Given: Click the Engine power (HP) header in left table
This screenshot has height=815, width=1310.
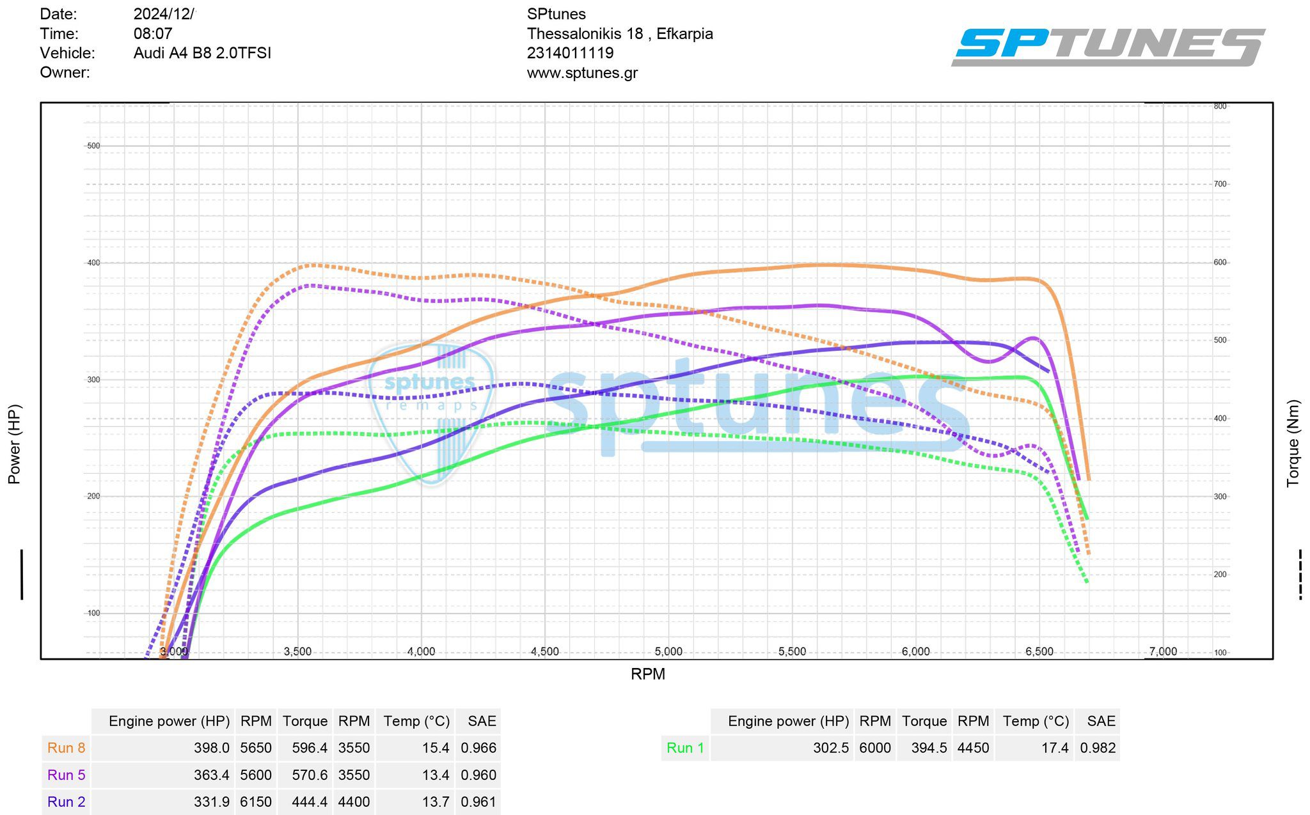Looking at the screenshot, I should point(169,721).
